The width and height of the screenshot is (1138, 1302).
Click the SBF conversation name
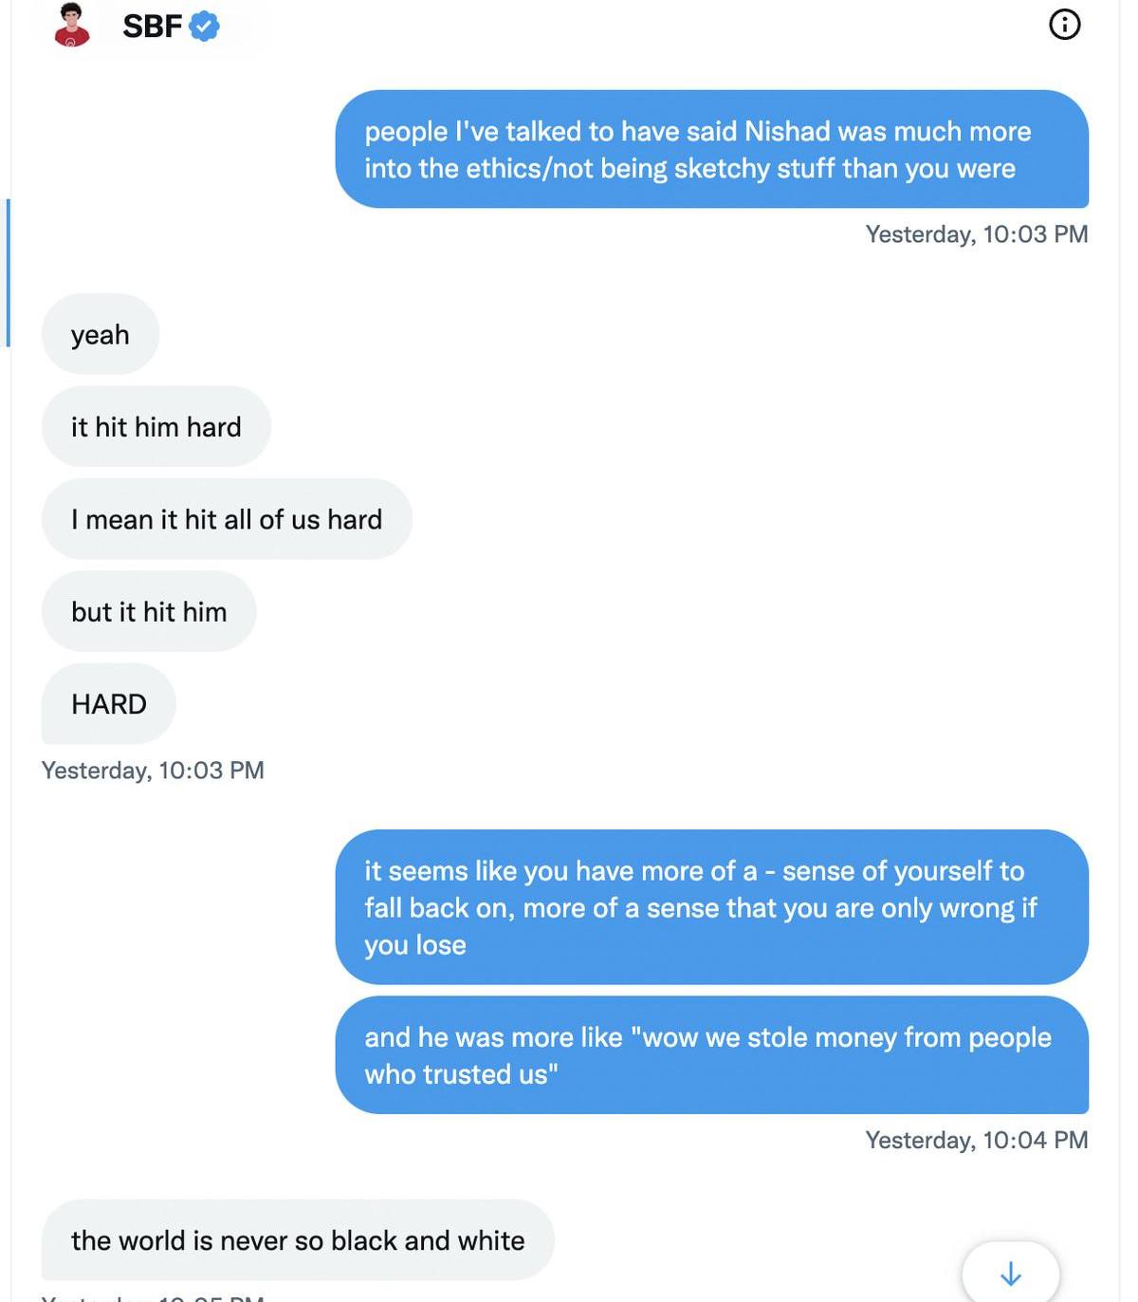click(x=152, y=26)
